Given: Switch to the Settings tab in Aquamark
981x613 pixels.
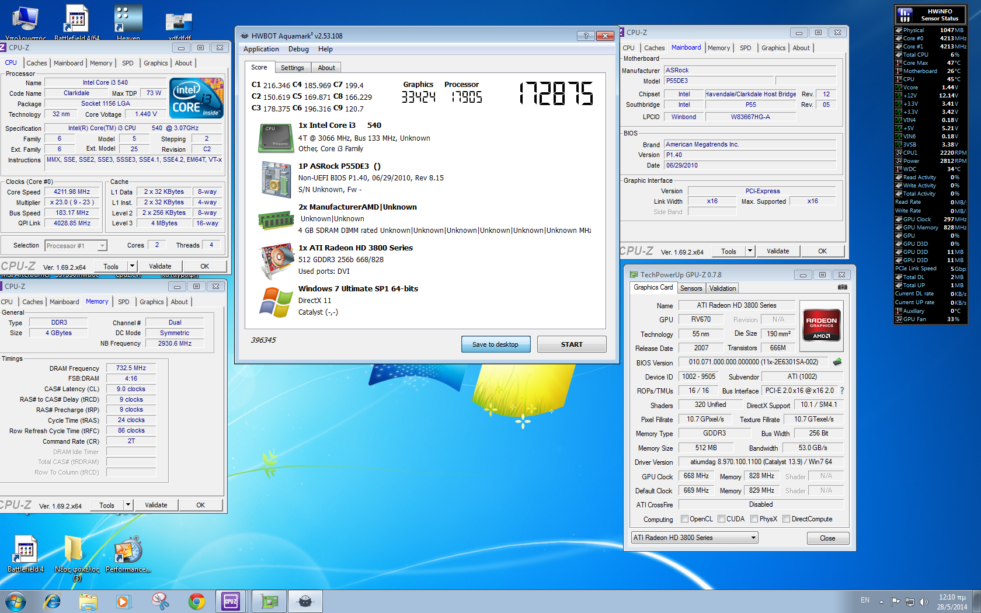Looking at the screenshot, I should point(293,68).
